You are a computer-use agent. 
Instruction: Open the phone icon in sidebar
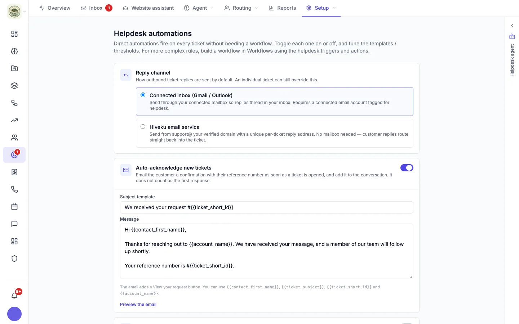(x=14, y=189)
